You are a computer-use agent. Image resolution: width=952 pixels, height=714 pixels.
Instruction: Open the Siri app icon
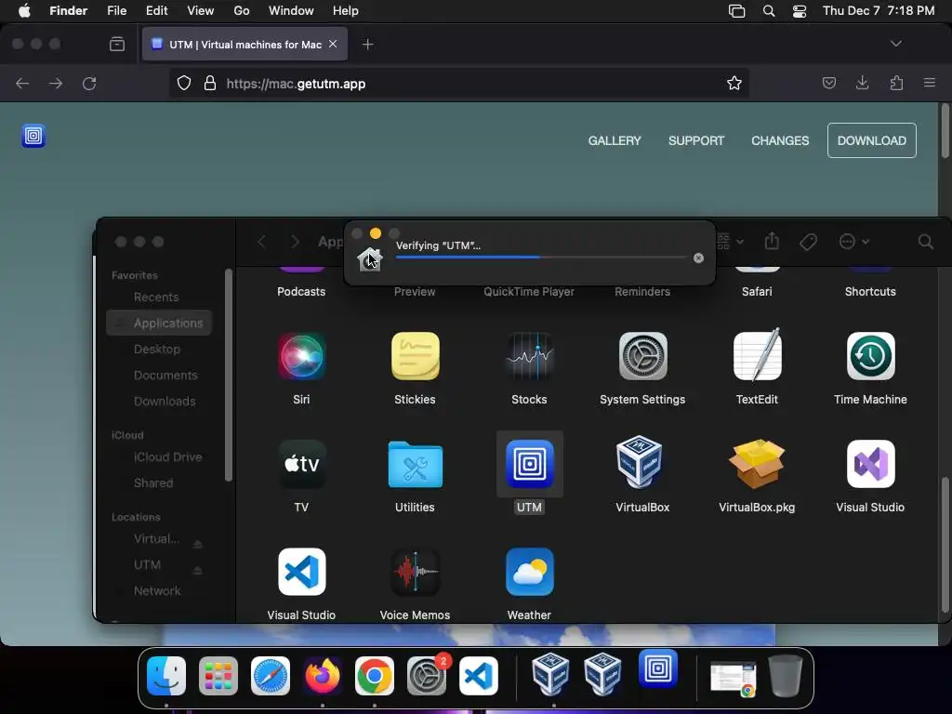tap(302, 356)
